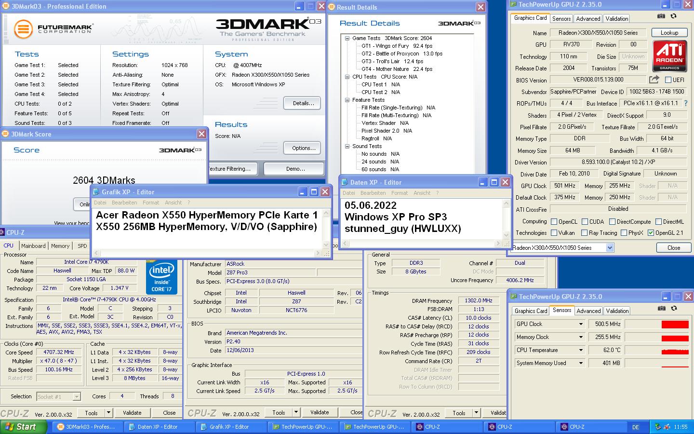Click GPU-Z title bar icon in Graphics Card window
Viewport: 694px width, 434px height.
click(x=514, y=5)
